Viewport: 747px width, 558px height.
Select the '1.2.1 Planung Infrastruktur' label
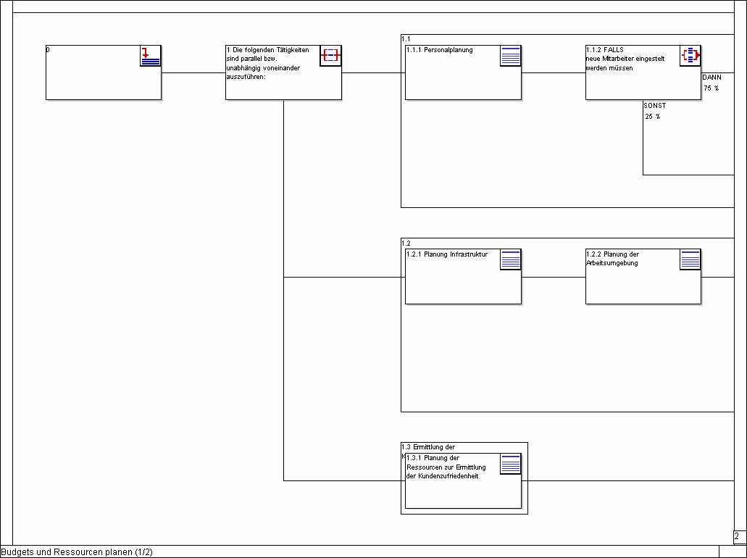click(x=447, y=254)
